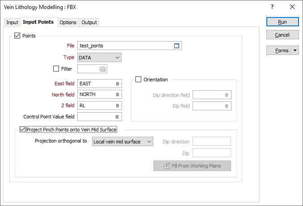Click Fill From Working Plane button
Image resolution: width=303 pixels, height=206 pixels.
coord(192,166)
